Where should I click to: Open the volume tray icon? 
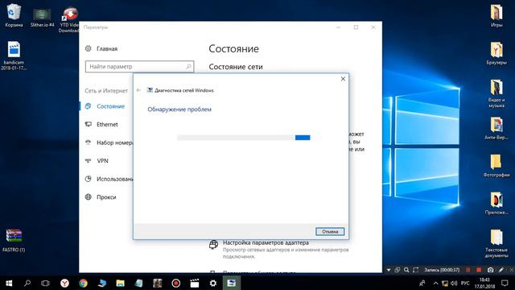tap(454, 283)
